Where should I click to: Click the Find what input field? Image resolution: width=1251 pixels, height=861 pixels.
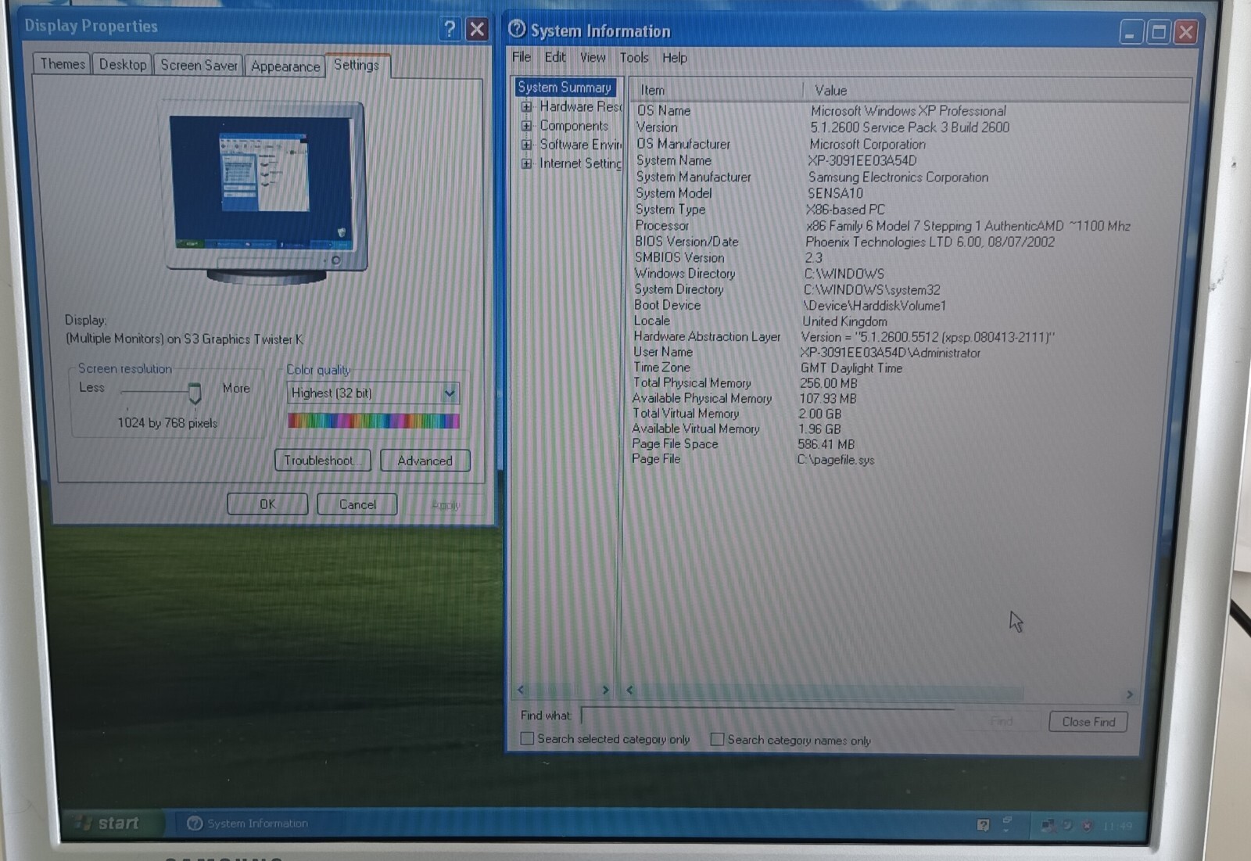[x=768, y=716]
